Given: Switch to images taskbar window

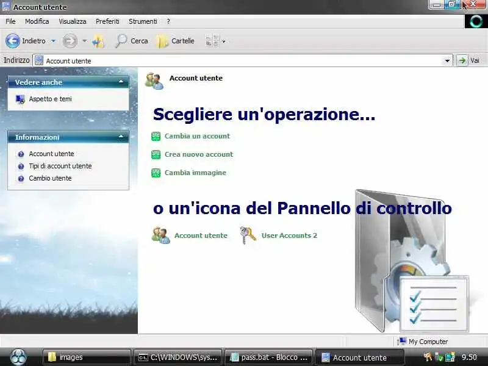Looking at the screenshot, I should 86,357.
